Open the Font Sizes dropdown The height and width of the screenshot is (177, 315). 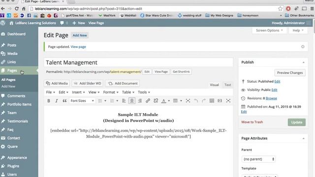point(82,101)
